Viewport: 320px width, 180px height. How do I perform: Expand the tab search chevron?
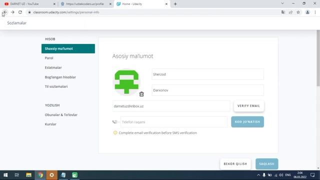282,3
